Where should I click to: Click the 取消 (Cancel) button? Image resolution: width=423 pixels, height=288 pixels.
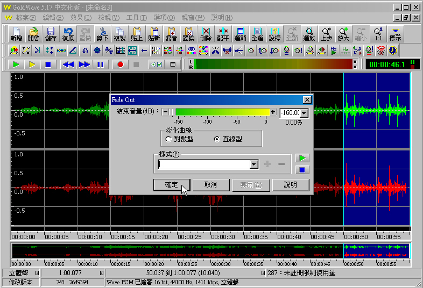pos(211,185)
